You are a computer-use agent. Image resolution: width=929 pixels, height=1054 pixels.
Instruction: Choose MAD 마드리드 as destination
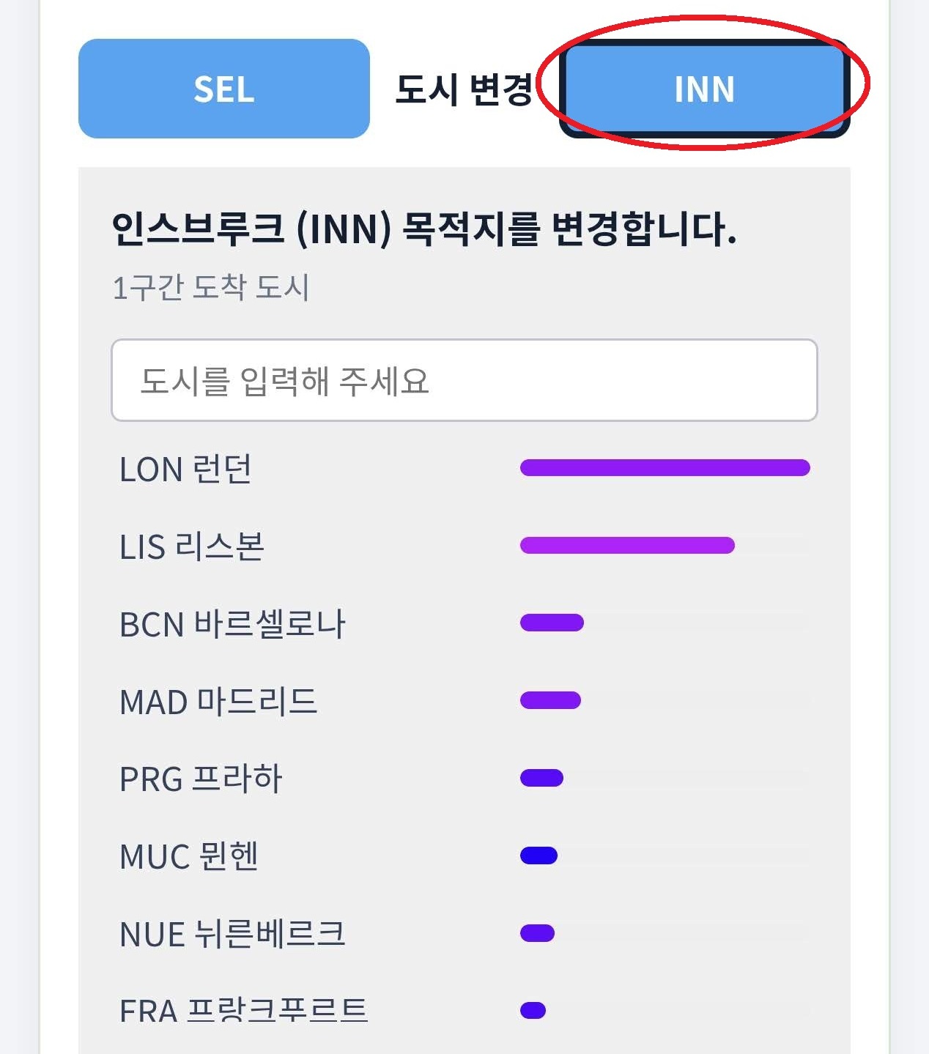464,702
